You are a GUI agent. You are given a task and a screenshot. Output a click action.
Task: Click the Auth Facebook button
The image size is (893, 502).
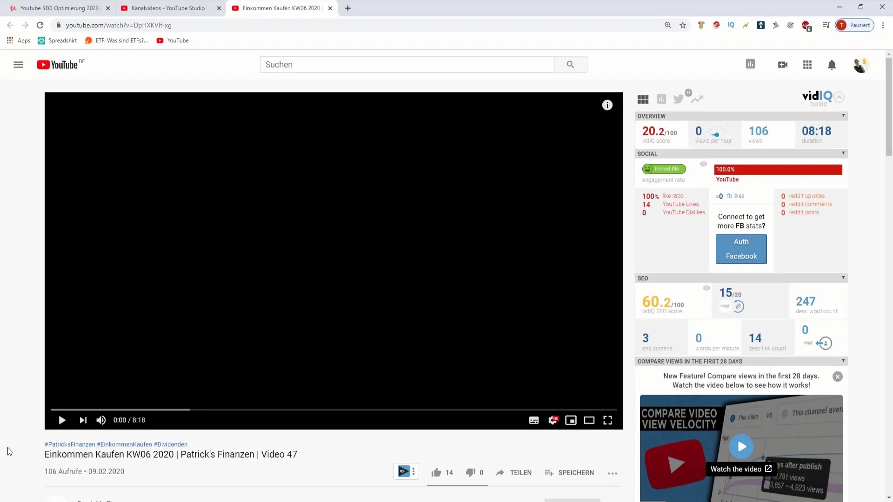click(x=741, y=249)
